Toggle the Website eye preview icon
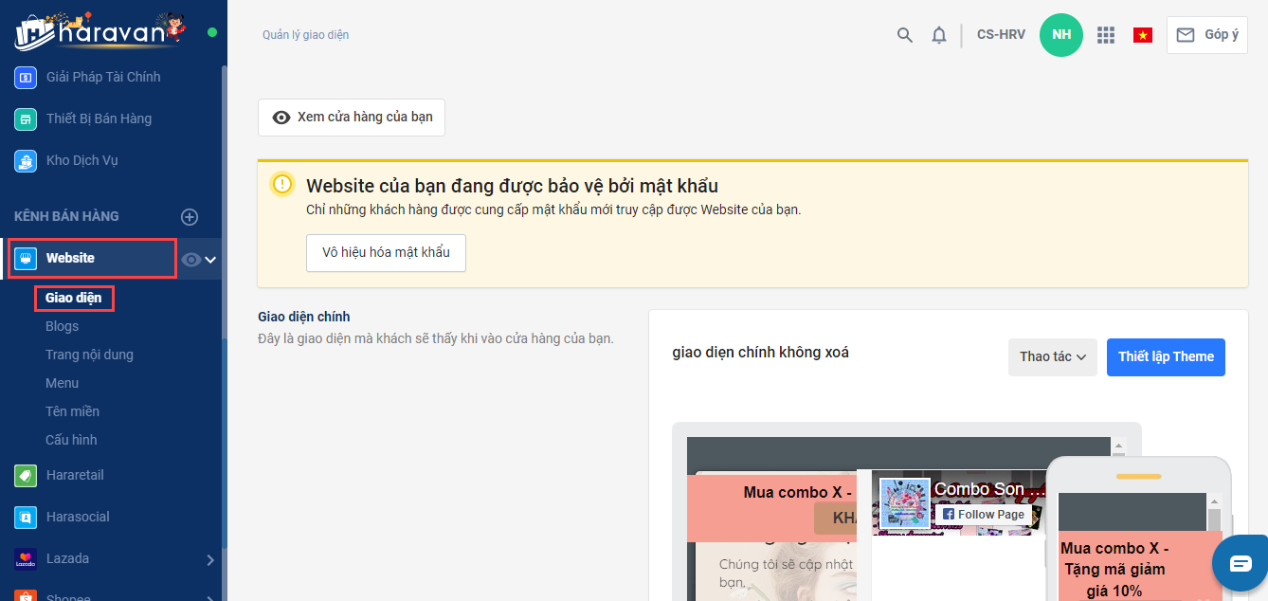The image size is (1268, 601). point(191,260)
